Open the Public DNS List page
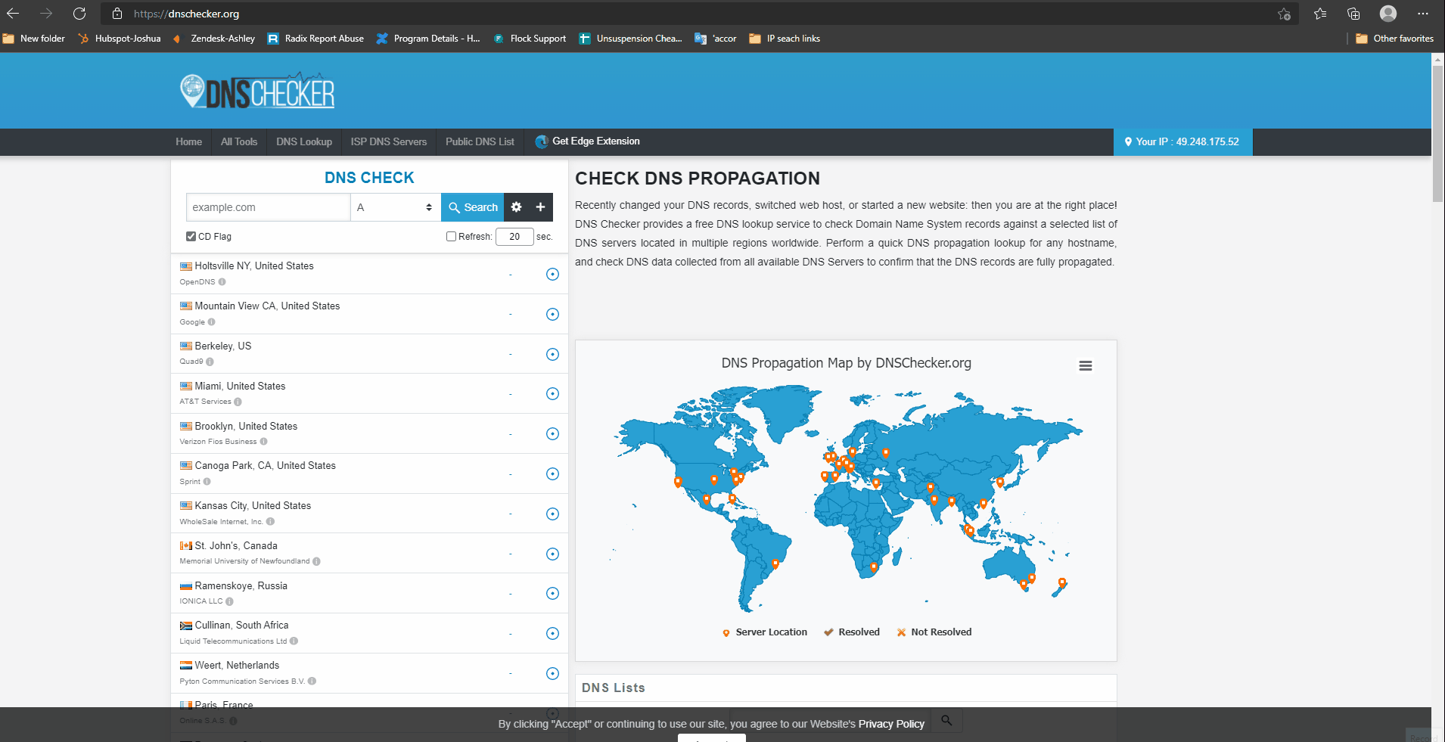Image resolution: width=1445 pixels, height=742 pixels. 480,141
